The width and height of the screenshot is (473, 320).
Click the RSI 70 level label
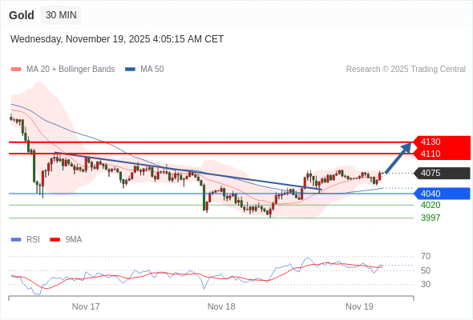click(x=426, y=257)
